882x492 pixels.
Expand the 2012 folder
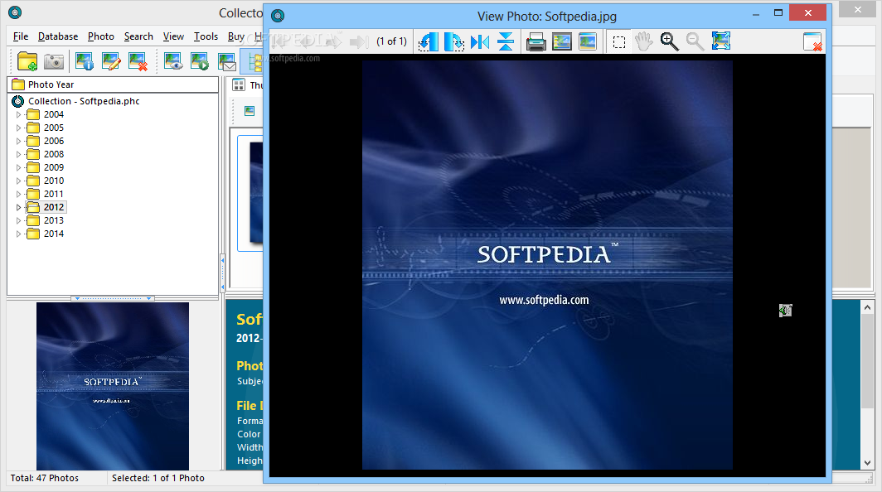18,207
